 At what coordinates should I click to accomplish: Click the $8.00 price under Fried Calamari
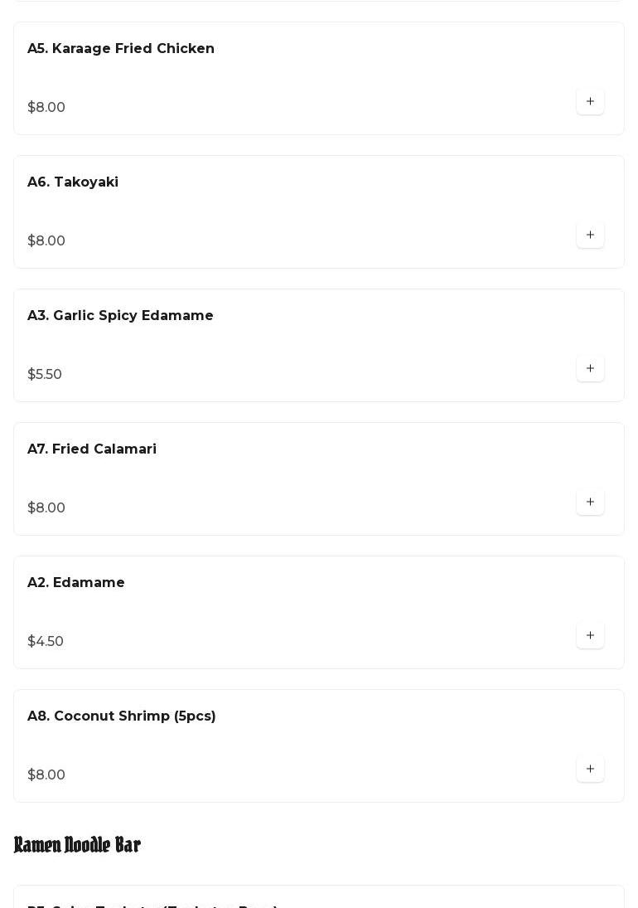click(46, 508)
